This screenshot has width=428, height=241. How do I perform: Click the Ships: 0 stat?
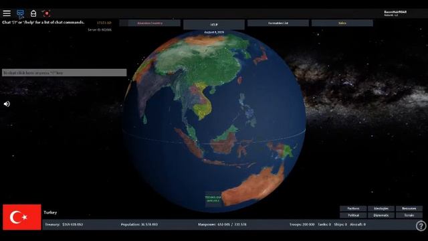tap(340, 224)
